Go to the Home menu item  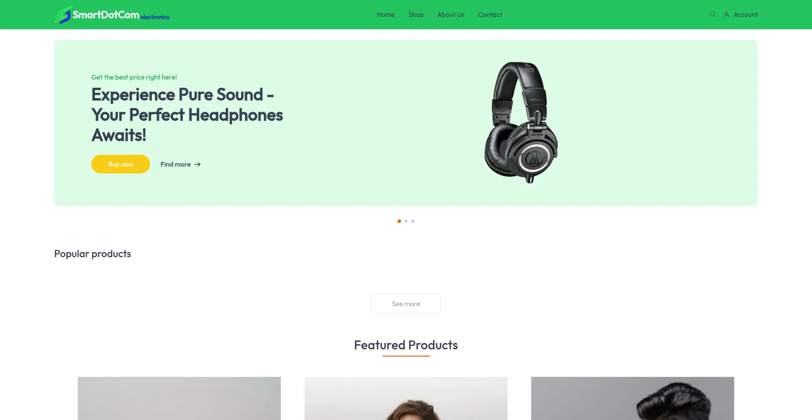tap(386, 14)
